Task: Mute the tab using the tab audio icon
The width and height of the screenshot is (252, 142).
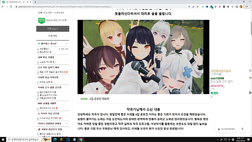Action: [x=27, y=2]
